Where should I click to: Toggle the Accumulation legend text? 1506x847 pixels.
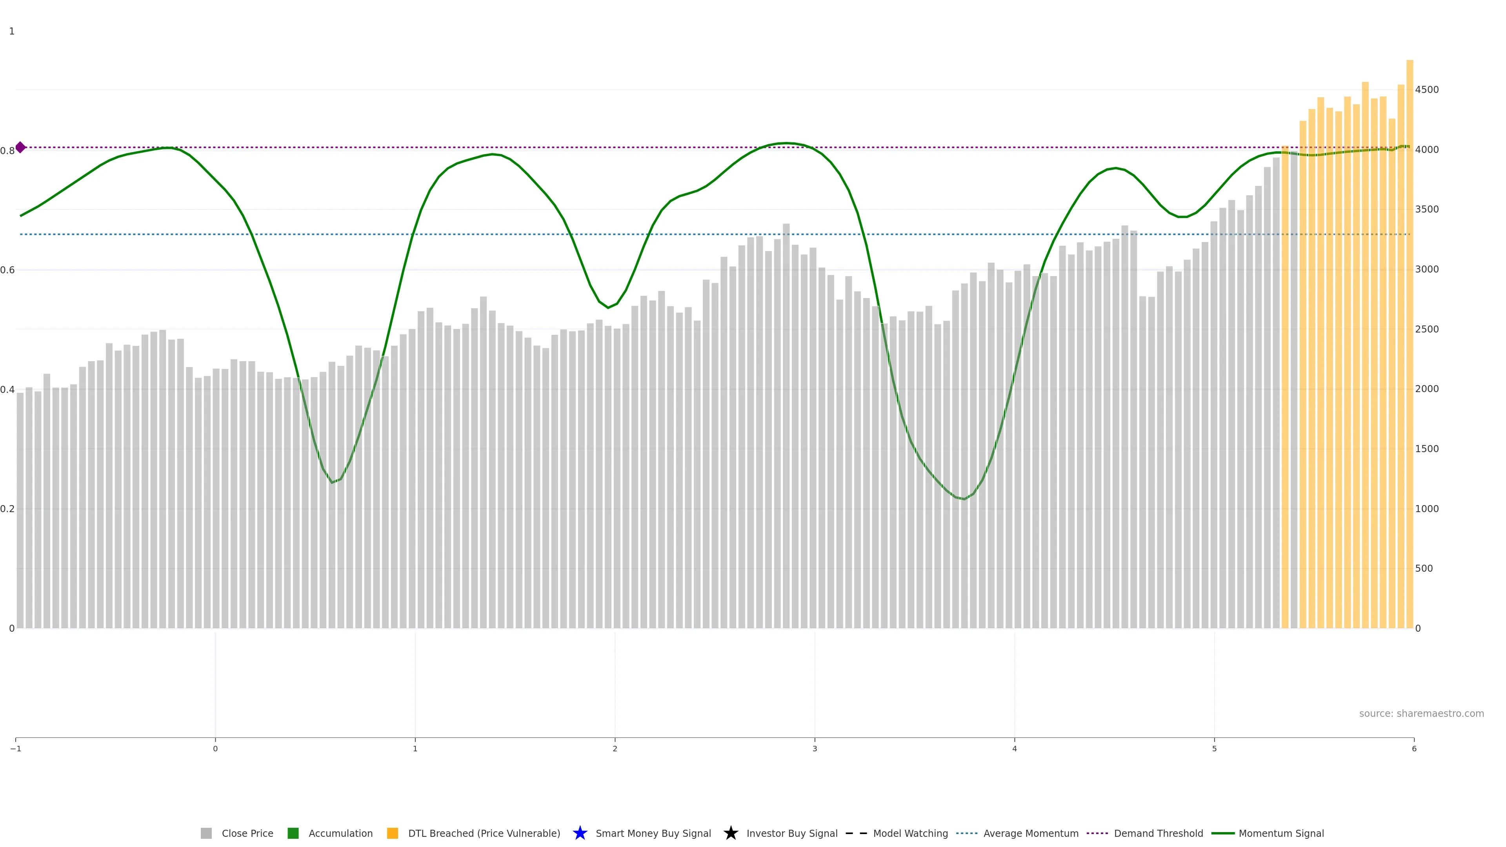[x=340, y=833]
